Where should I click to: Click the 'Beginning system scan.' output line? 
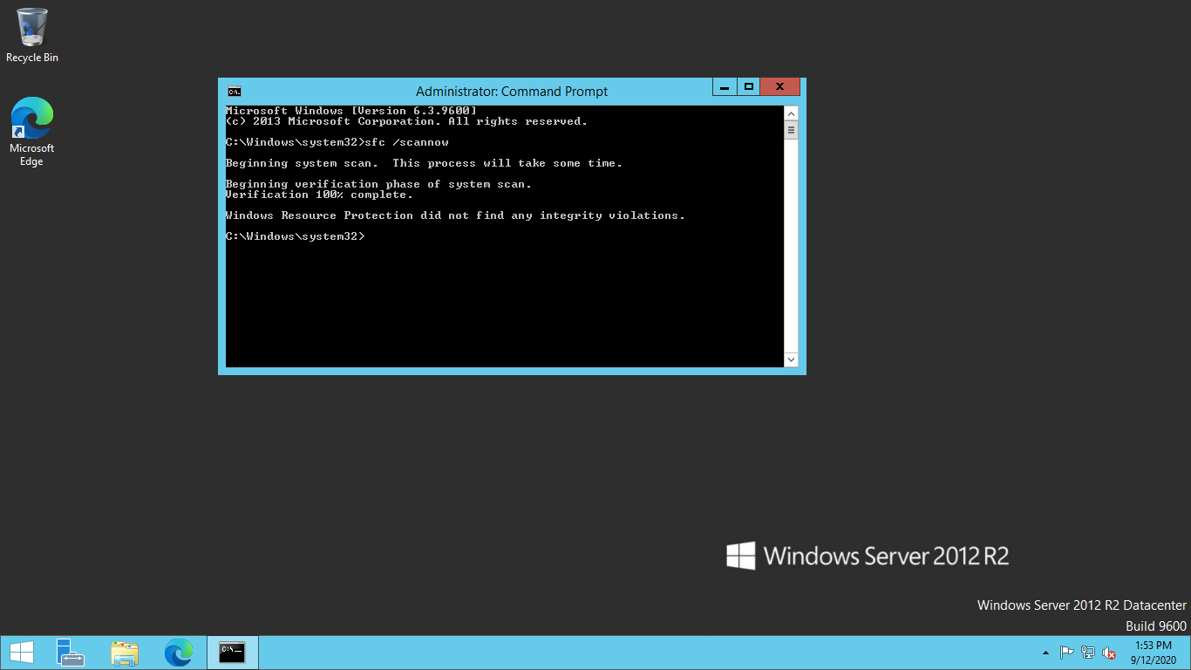(x=424, y=163)
